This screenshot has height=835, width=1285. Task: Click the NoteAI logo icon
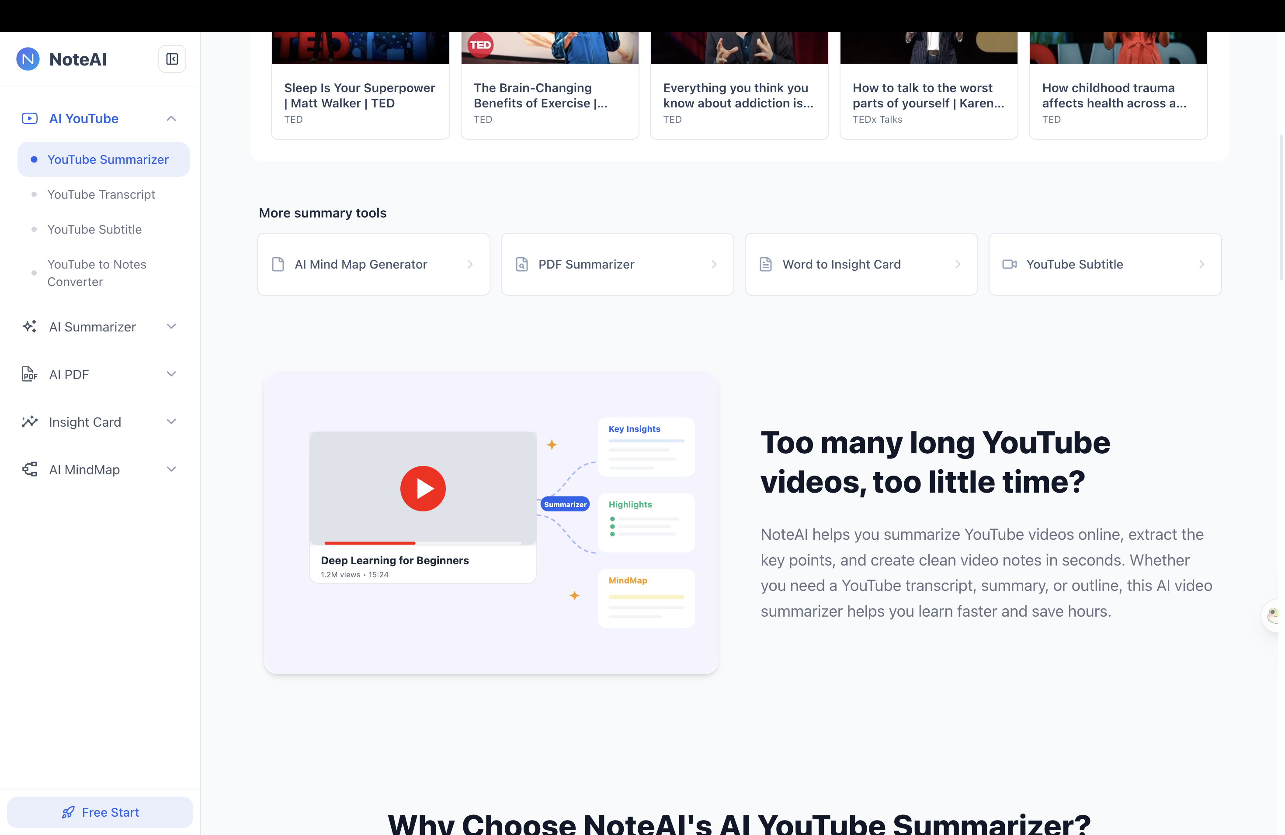tap(28, 59)
